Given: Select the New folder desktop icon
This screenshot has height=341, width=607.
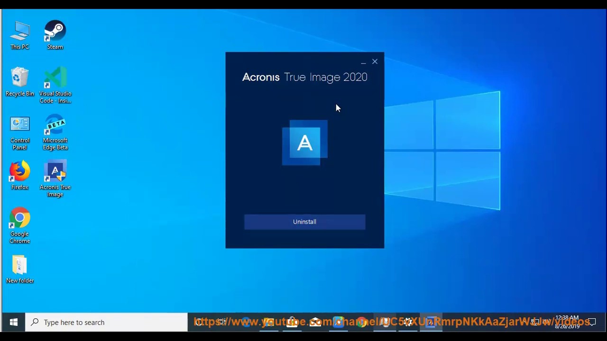Looking at the screenshot, I should [19, 269].
